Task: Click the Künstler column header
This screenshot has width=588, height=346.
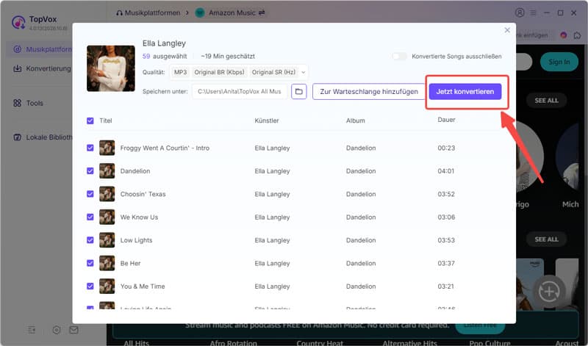Action: [267, 120]
